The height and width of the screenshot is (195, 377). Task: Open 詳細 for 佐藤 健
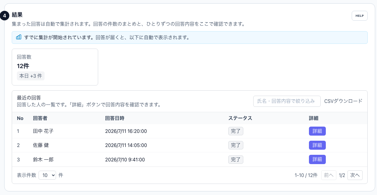[x=317, y=145]
